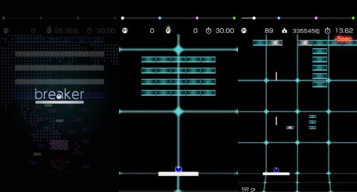Click the P coin icon on middle screen
Screen dimensions: 357x192
(125, 30)
